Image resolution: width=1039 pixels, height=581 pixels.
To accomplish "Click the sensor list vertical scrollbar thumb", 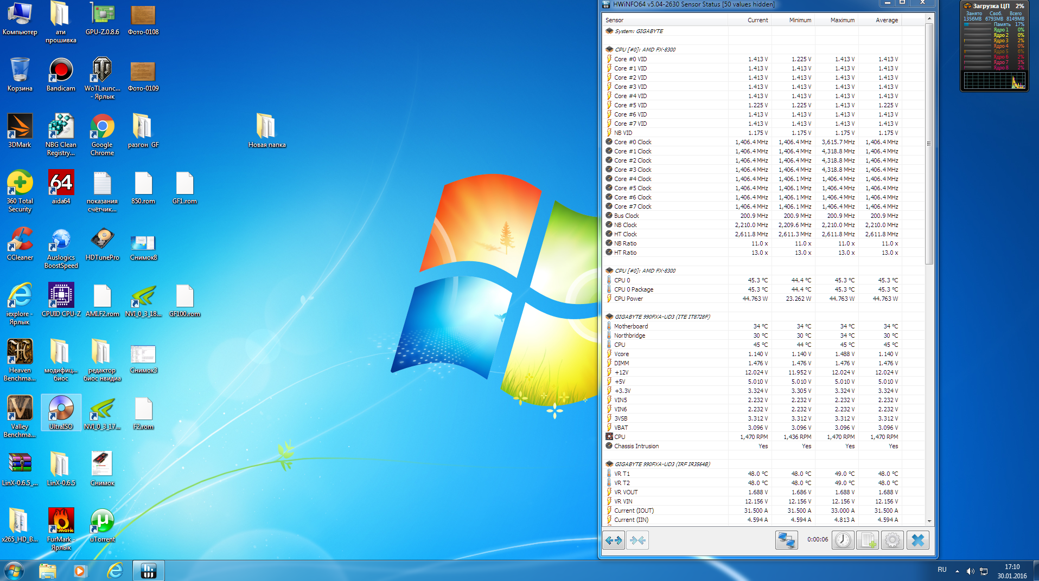I will coord(929,144).
